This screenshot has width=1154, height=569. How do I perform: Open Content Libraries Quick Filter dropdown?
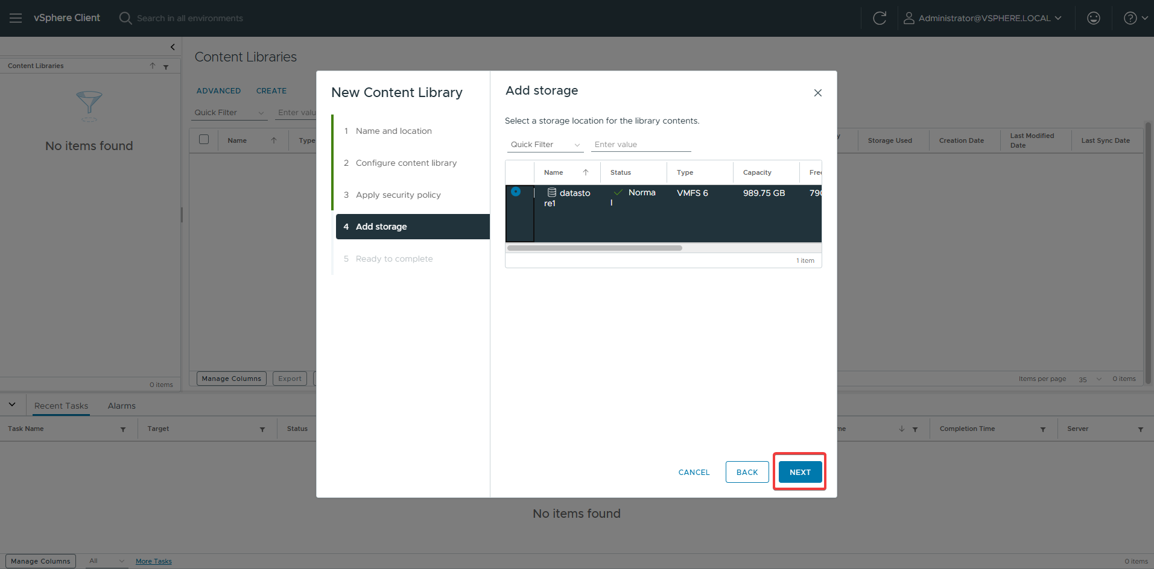tap(229, 113)
